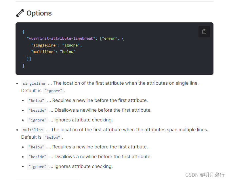Click the "below" sub-option under singleline
Image resolution: width=229 pixels, height=180 pixels.
coord(36,100)
